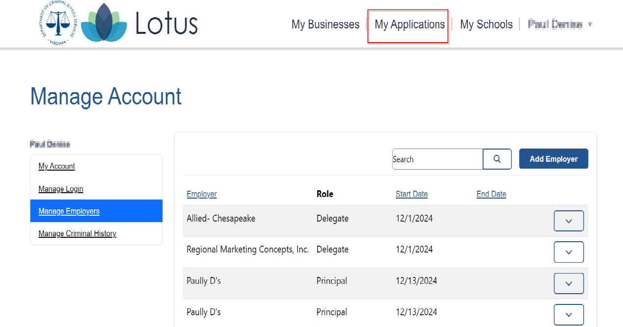Click the Lotus flower logo

coord(103,23)
